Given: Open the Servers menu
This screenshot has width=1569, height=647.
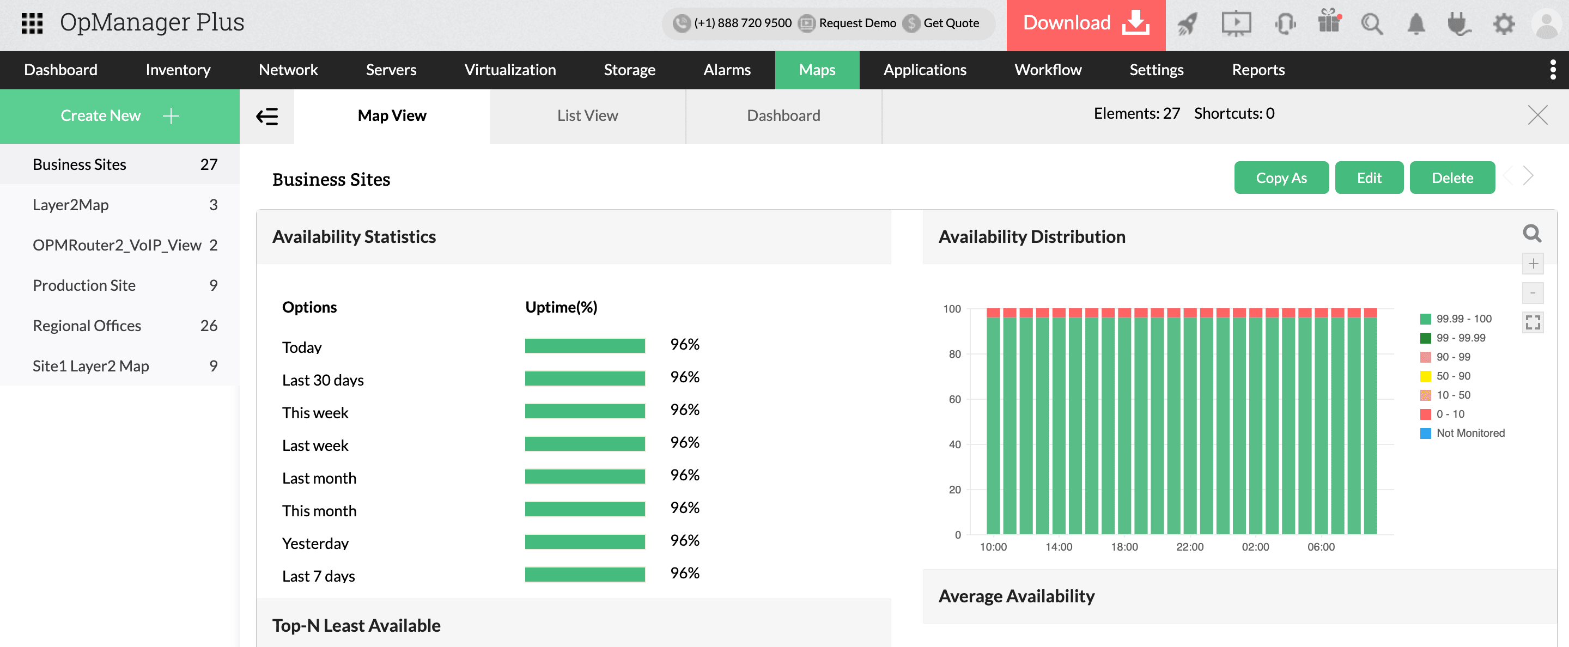Looking at the screenshot, I should click(391, 70).
